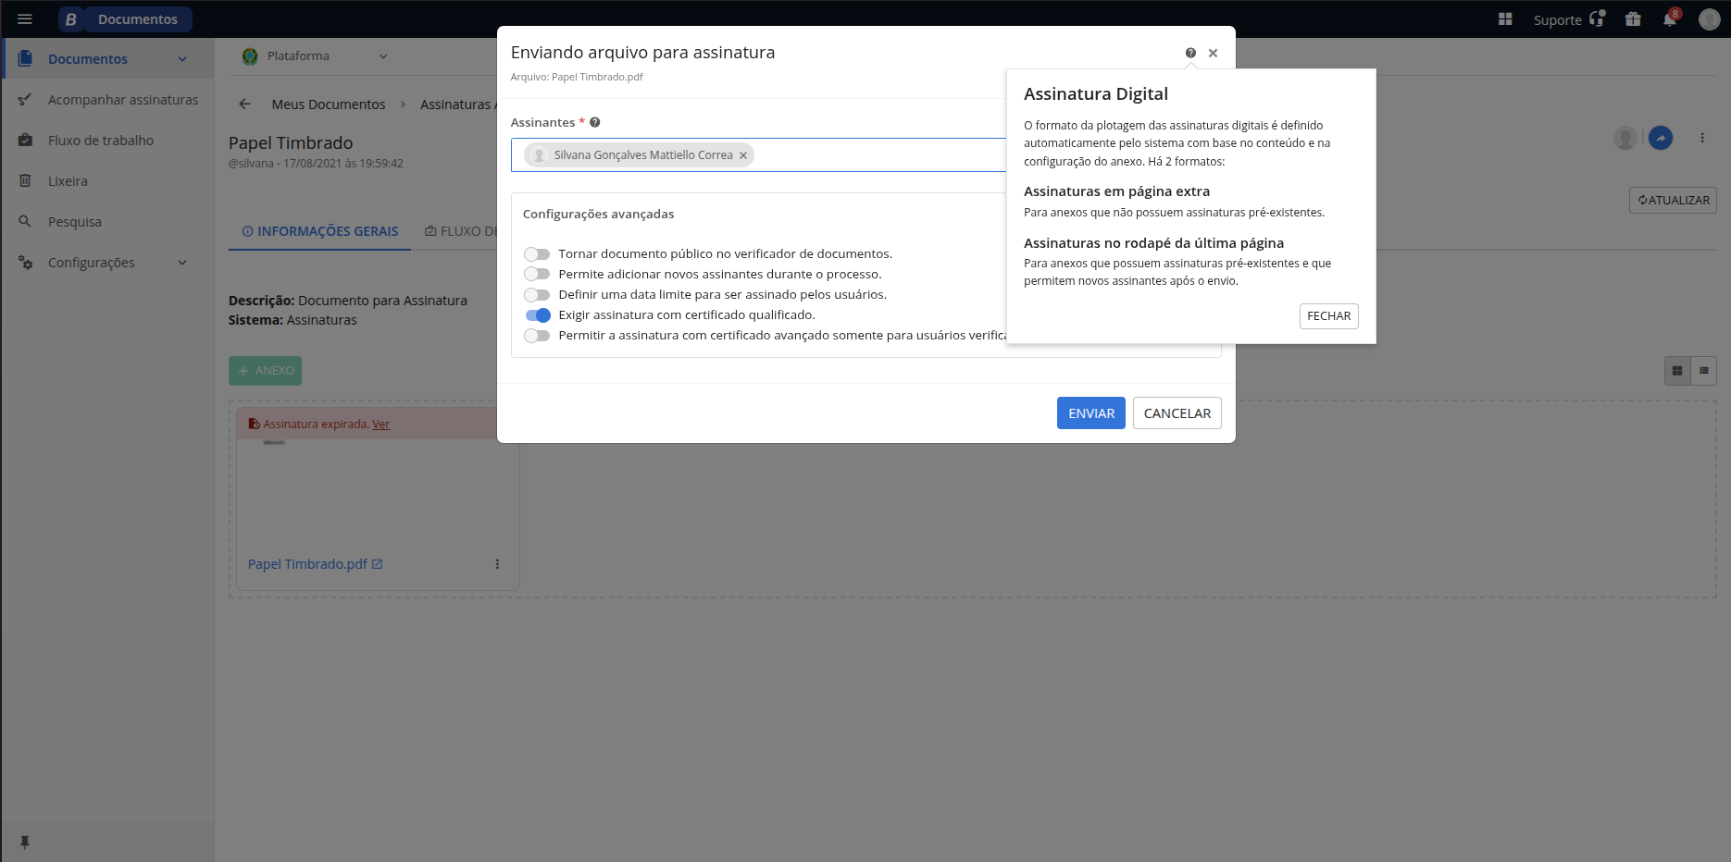Disable Exigir assinatura com certificado qualificado
The image size is (1731, 862).
point(537,315)
